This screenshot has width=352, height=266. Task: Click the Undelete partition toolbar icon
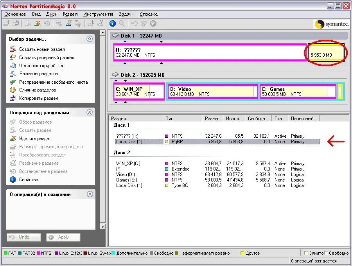pos(47,23)
